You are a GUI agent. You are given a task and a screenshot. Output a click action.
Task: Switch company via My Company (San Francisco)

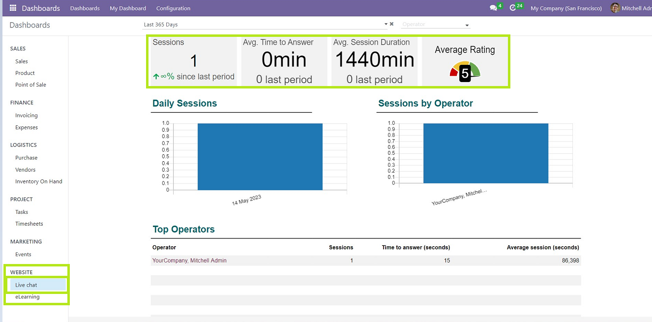tap(566, 8)
